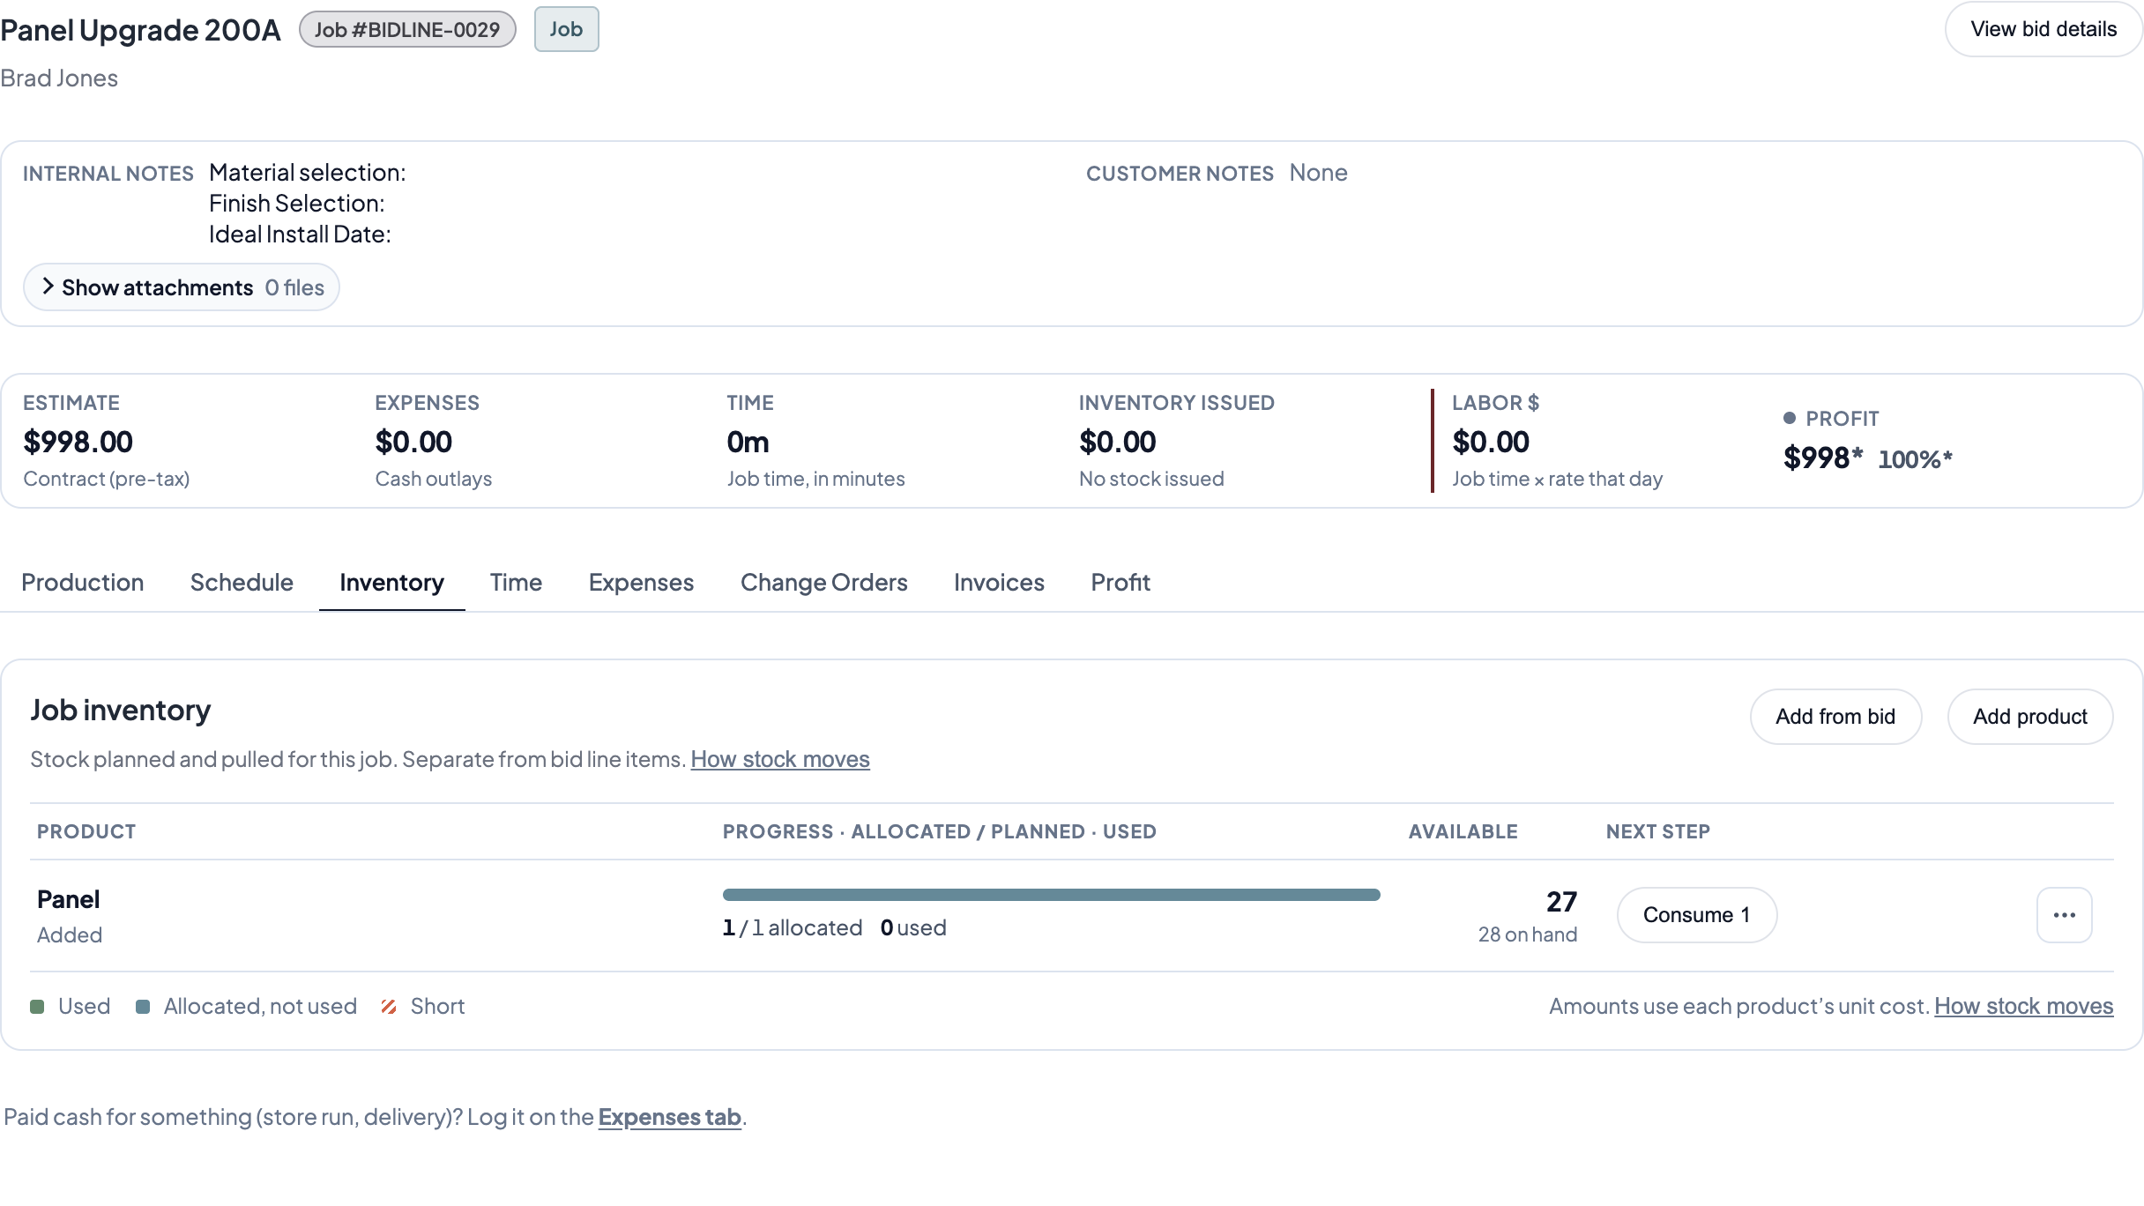Click the blue Allocated, not used legend swatch
This screenshot has width=2144, height=1206.
click(143, 1007)
